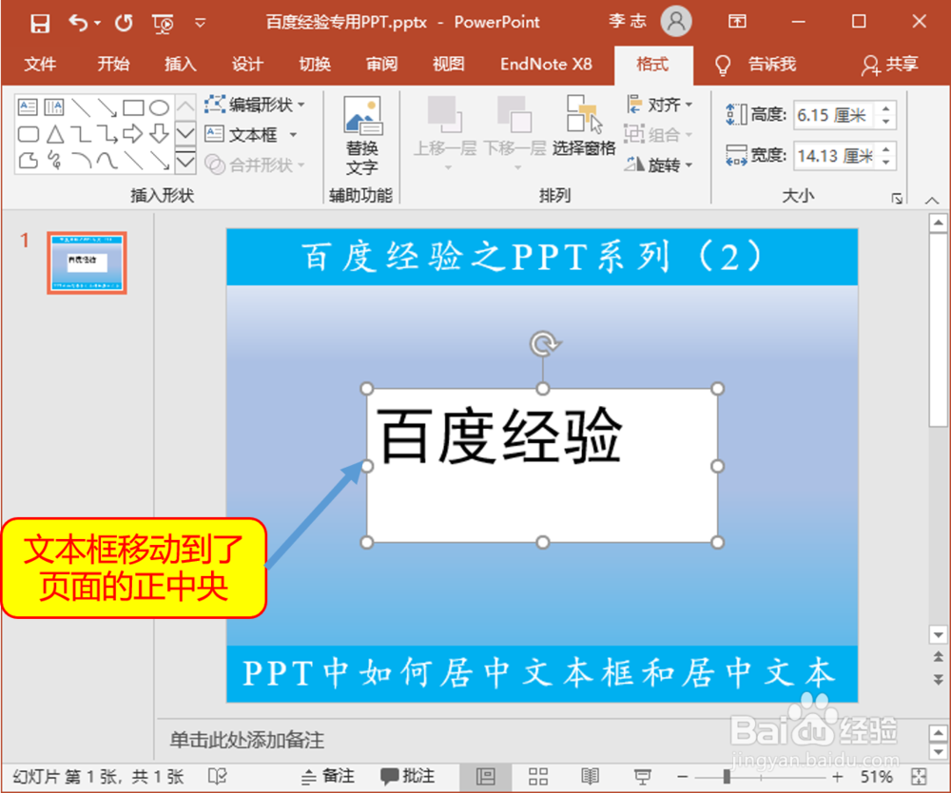Switch to the 审阅 tab
The height and width of the screenshot is (793, 951).
pos(381,64)
